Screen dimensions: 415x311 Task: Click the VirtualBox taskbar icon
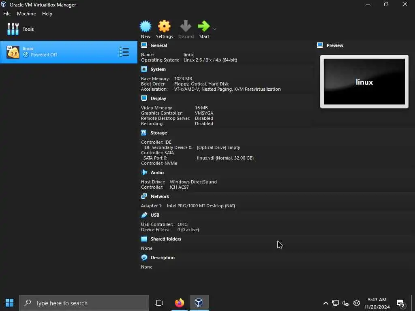click(199, 303)
